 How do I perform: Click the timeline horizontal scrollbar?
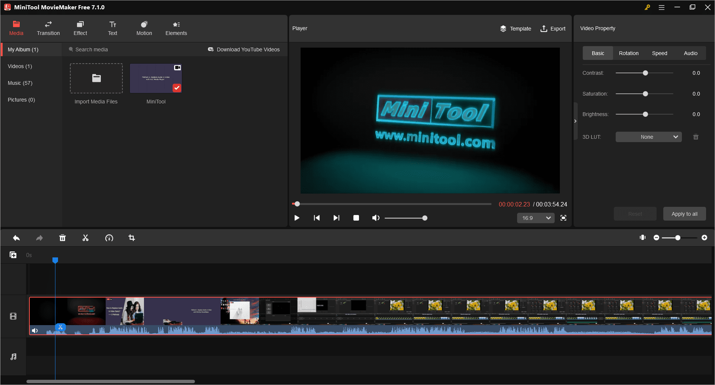coord(110,381)
